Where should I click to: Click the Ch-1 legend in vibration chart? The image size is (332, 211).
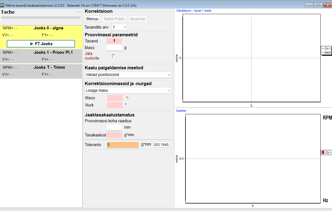coord(326,49)
